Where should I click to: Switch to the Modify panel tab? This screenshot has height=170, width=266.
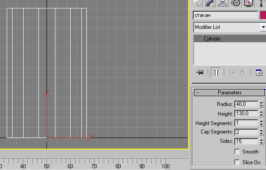click(210, 4)
